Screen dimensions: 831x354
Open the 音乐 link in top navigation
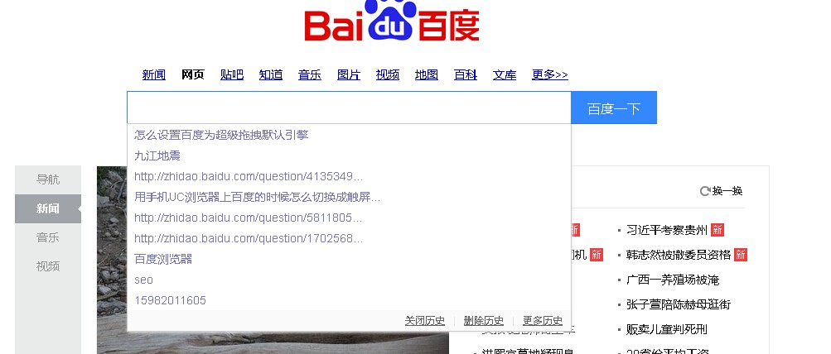click(310, 74)
